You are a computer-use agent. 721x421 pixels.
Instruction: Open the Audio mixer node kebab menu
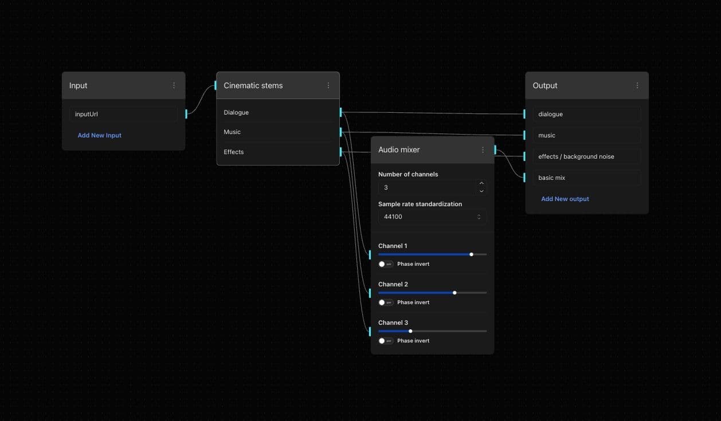(483, 149)
